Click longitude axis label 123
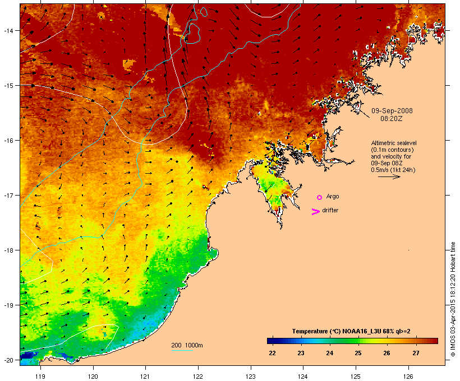Screen dimensions: 460x381 coord(251,377)
